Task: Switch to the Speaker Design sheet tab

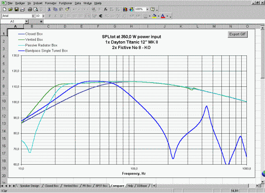Action: (30, 186)
